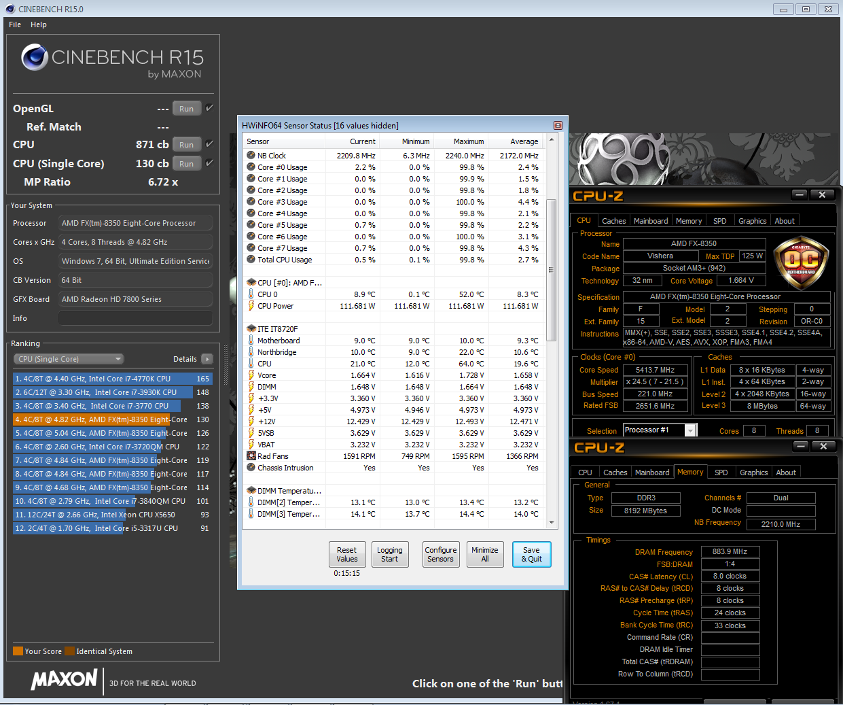Click the Maximum column header in HWiNFO
843x705 pixels.
pyautogui.click(x=461, y=141)
